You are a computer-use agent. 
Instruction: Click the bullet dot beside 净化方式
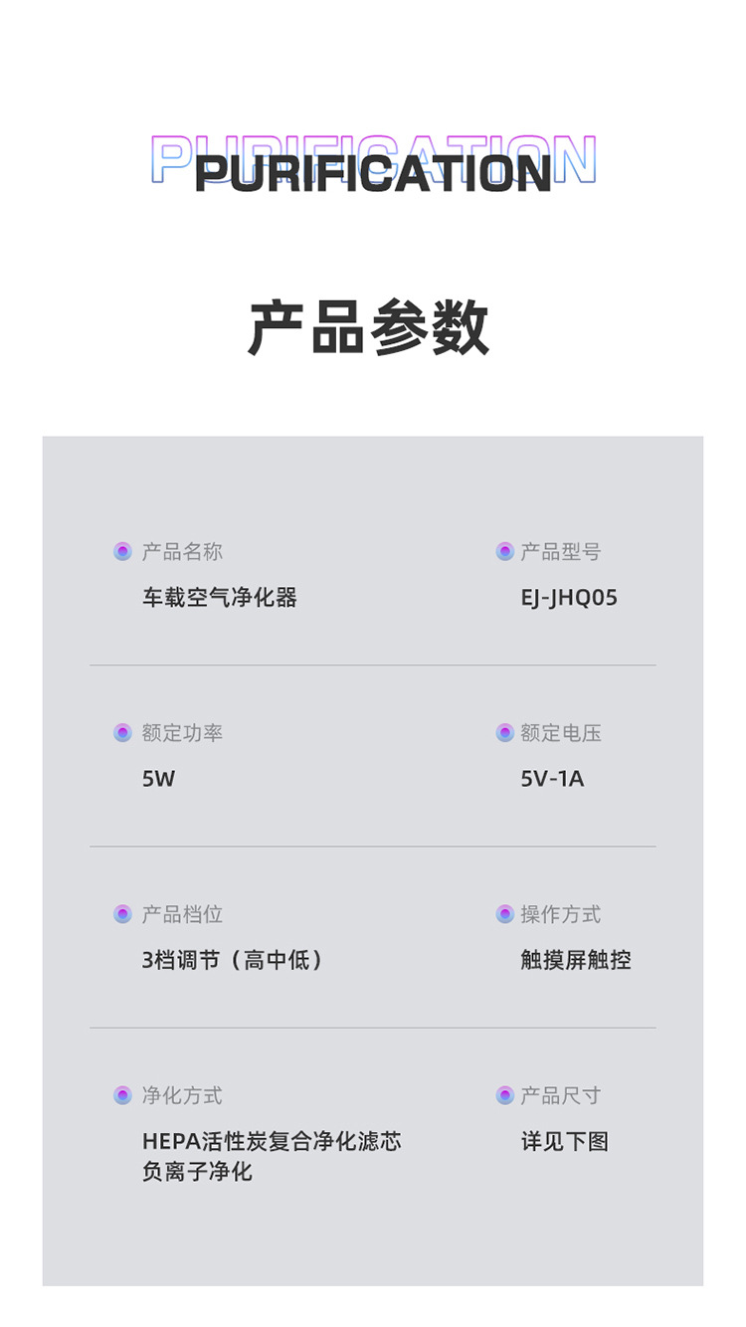(122, 1095)
